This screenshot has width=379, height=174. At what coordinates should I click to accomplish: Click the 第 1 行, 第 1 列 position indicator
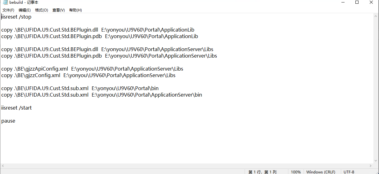point(262,172)
